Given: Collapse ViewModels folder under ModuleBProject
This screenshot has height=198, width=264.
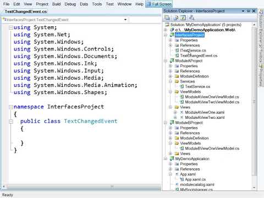Looking at the screenshot, I should (170, 143).
